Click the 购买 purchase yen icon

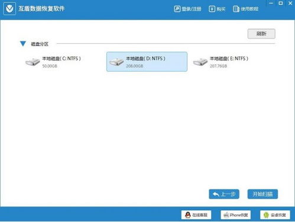(212, 9)
